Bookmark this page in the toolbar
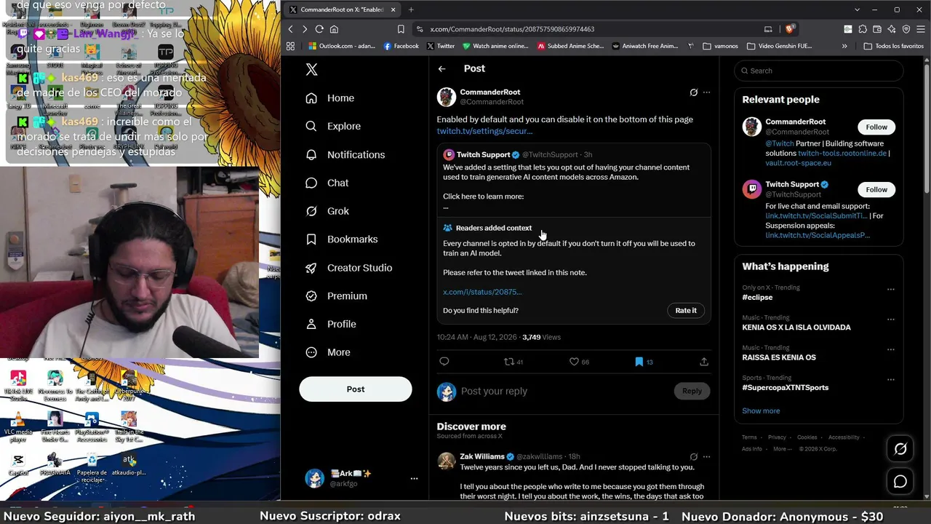 [401, 29]
